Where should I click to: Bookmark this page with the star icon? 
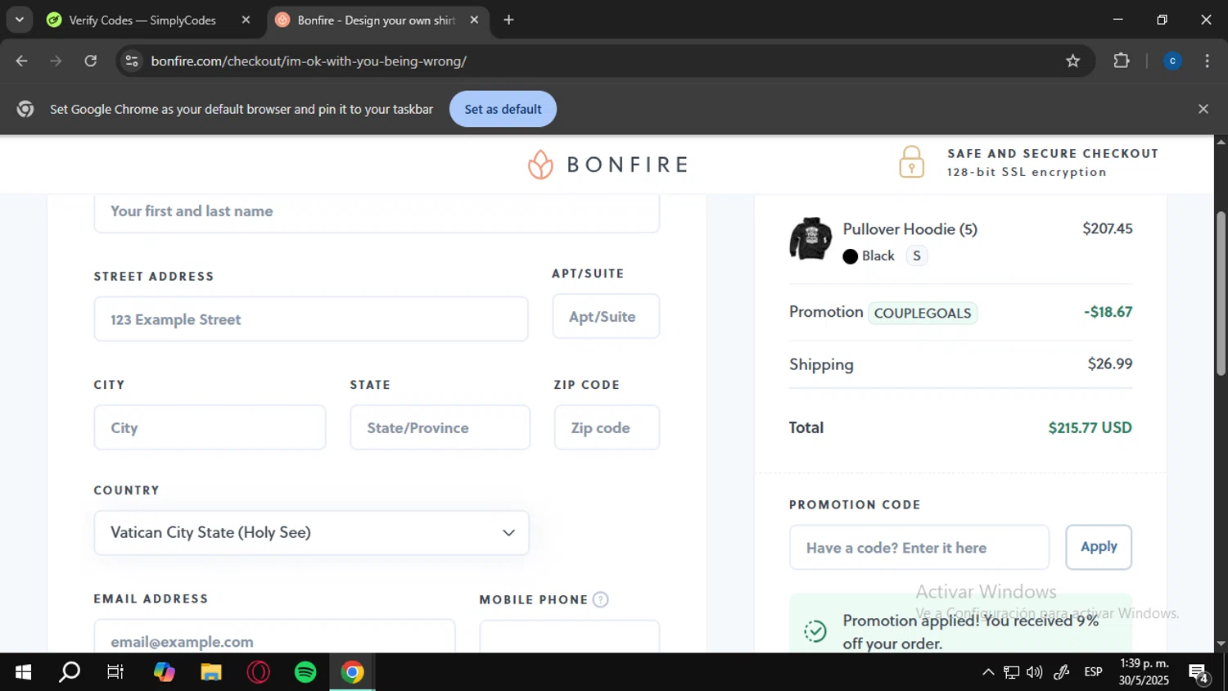tap(1072, 61)
